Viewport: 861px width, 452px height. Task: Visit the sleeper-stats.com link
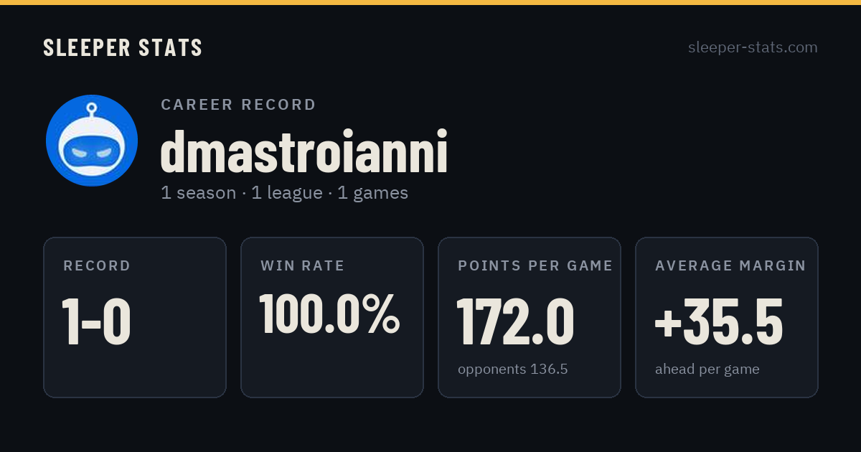(753, 47)
